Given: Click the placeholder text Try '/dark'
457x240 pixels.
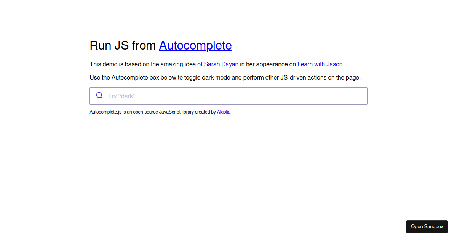Looking at the screenshot, I should pyautogui.click(x=121, y=96).
